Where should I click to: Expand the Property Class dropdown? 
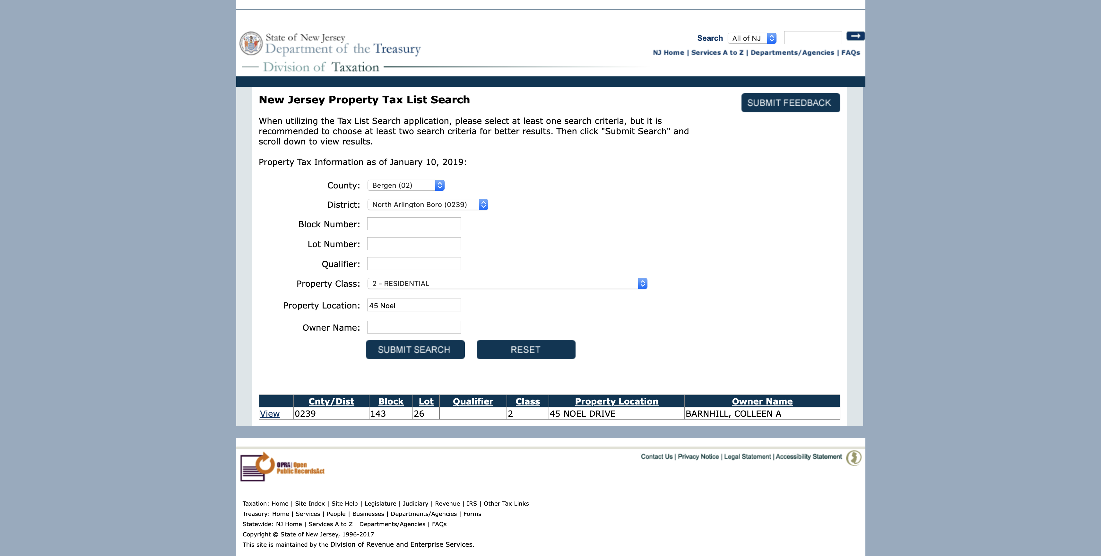click(x=507, y=284)
